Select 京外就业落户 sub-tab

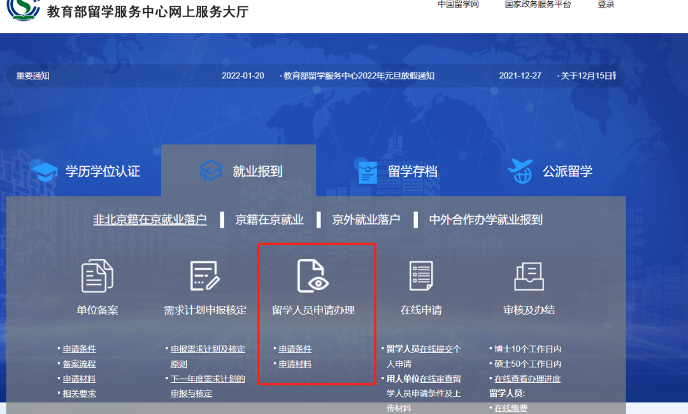tap(366, 219)
